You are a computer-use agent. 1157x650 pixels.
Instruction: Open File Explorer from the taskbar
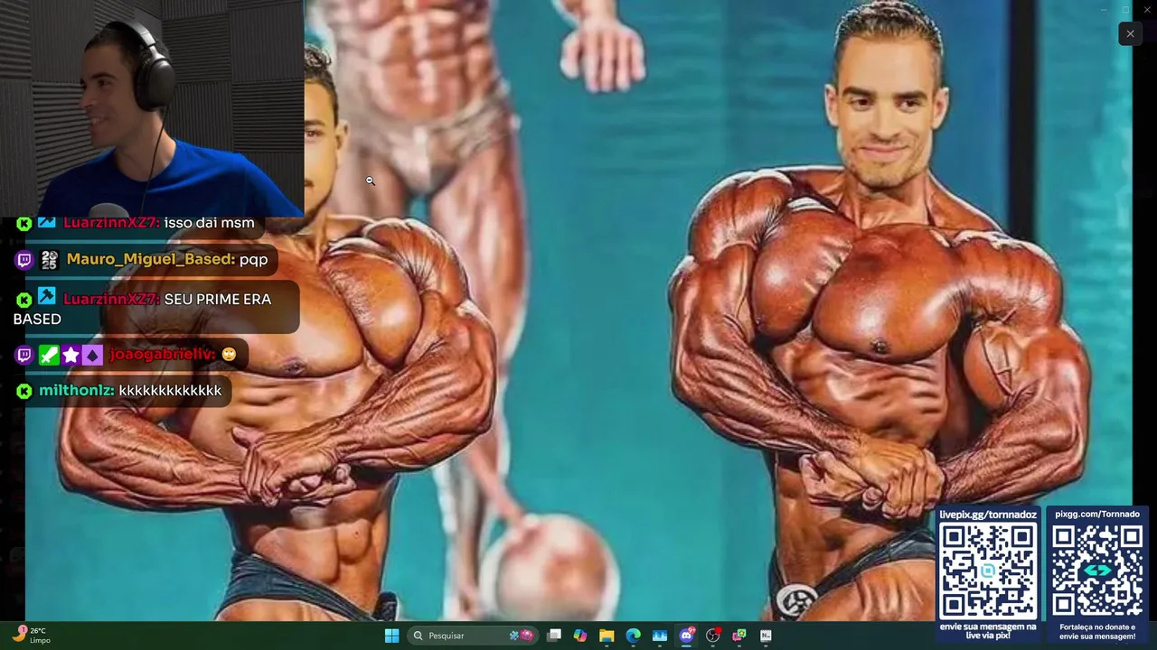[x=607, y=636]
